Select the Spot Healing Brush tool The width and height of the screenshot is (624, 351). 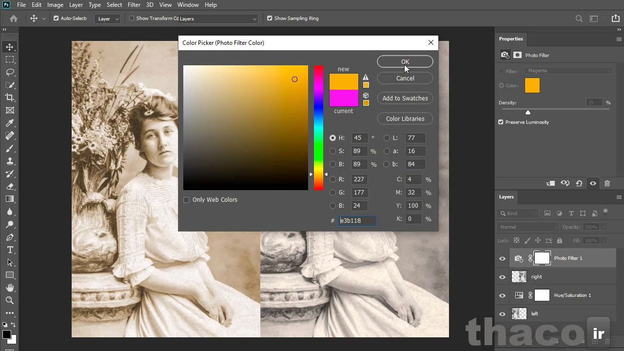pyautogui.click(x=10, y=136)
